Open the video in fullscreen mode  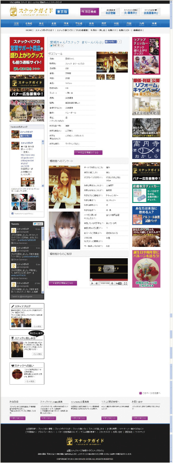click(x=125, y=283)
